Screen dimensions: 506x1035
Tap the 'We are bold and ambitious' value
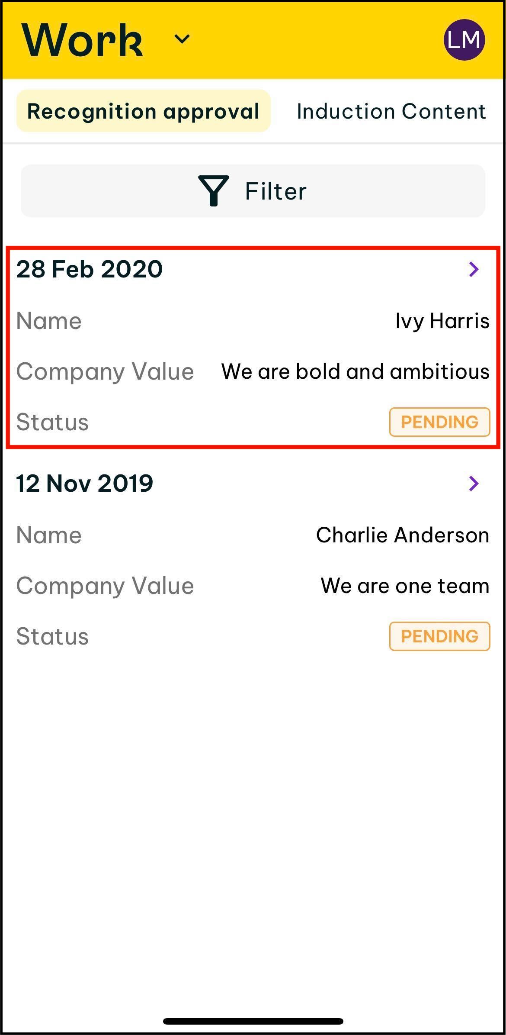pos(355,372)
